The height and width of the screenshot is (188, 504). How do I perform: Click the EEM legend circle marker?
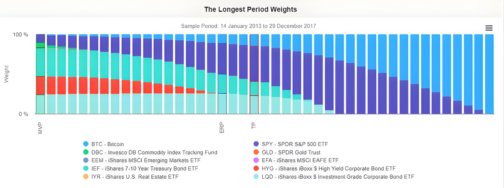point(86,160)
